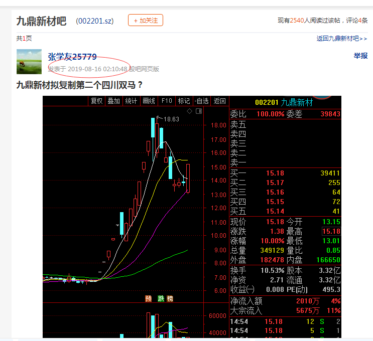Screen dimensions: 373x341
Task: Click the 净资 value 2.71
Action: [277, 280]
